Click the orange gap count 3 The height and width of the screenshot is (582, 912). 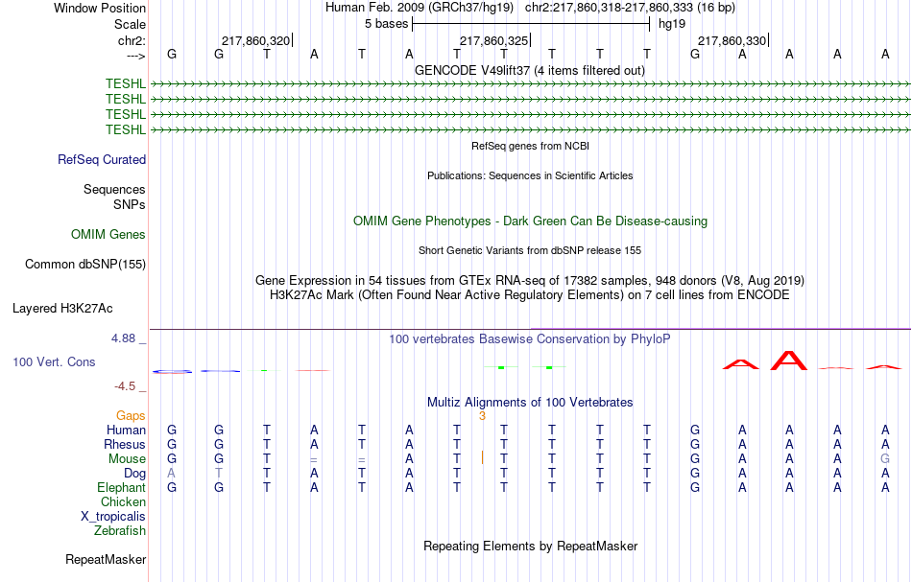[482, 416]
